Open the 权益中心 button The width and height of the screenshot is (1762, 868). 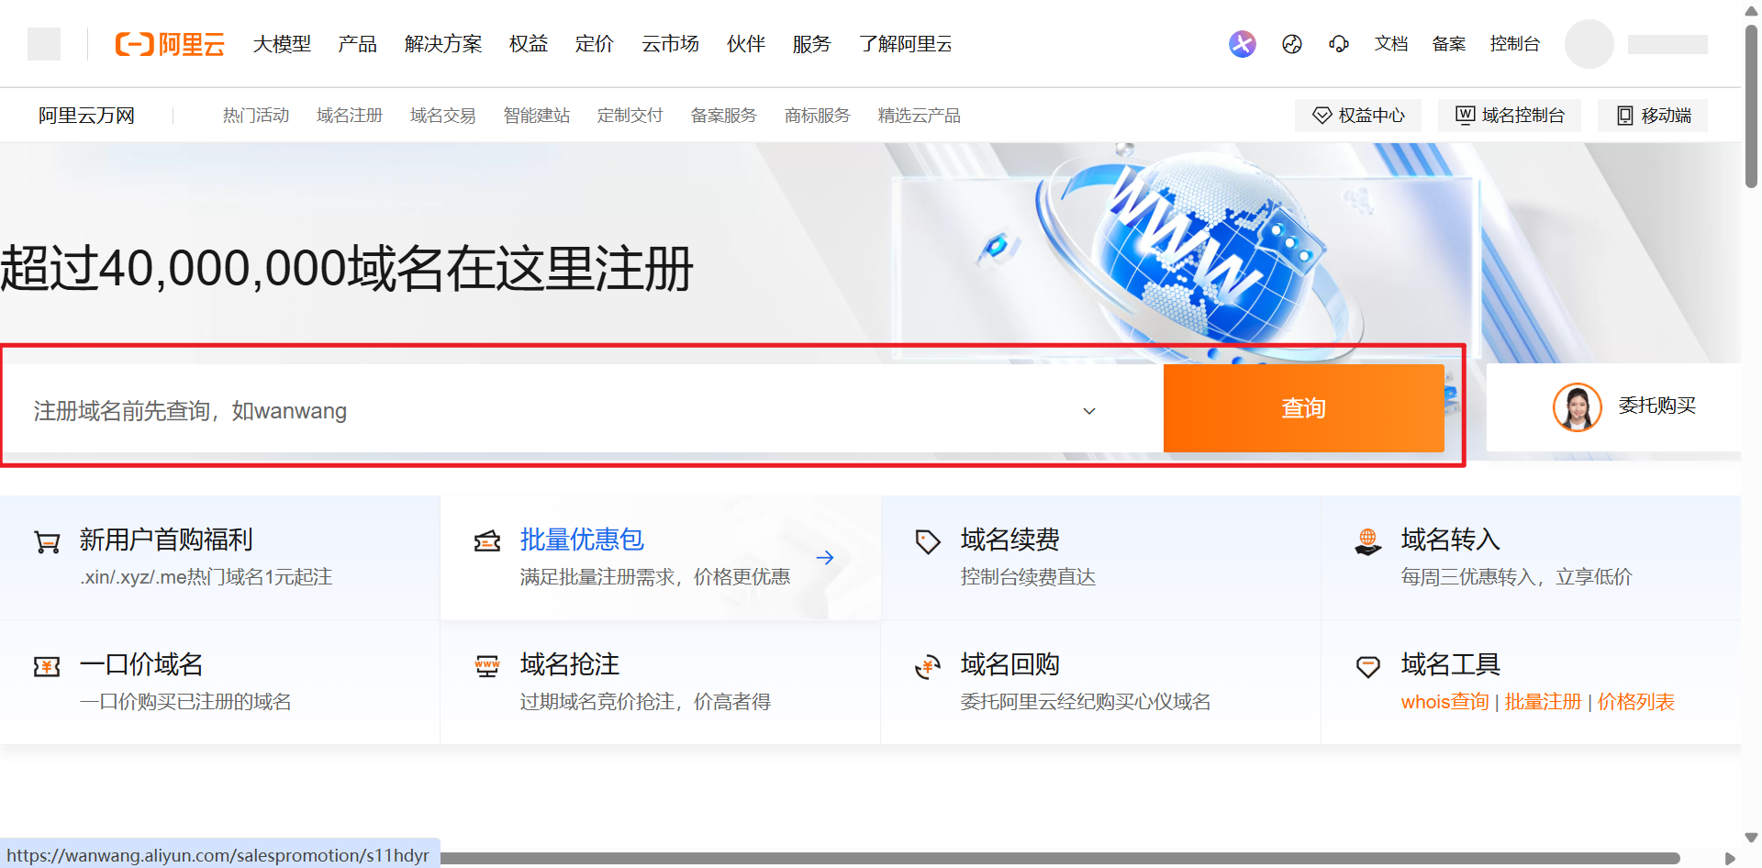click(x=1358, y=116)
